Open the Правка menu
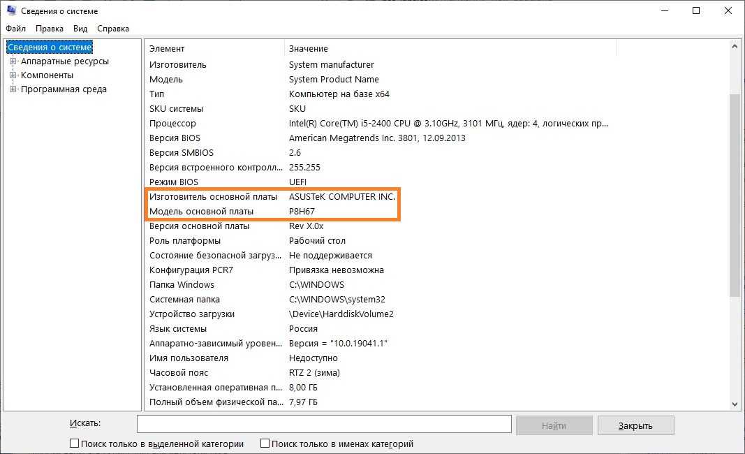This screenshot has height=454, width=745. point(50,29)
